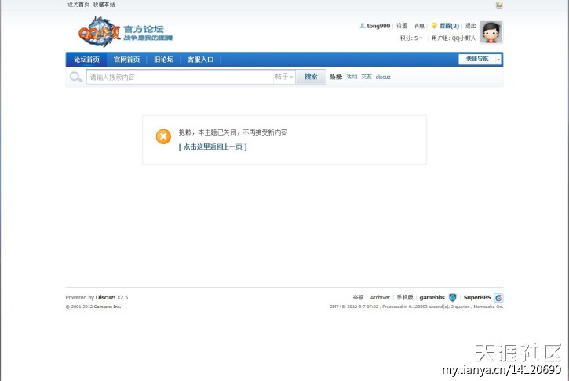The image size is (569, 381).
Task: Click the SuperBBS badge icon
Action: pos(498,298)
